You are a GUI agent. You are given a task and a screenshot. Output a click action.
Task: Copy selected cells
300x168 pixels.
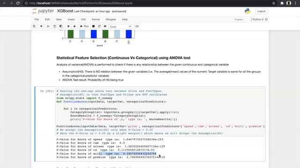(55, 26)
